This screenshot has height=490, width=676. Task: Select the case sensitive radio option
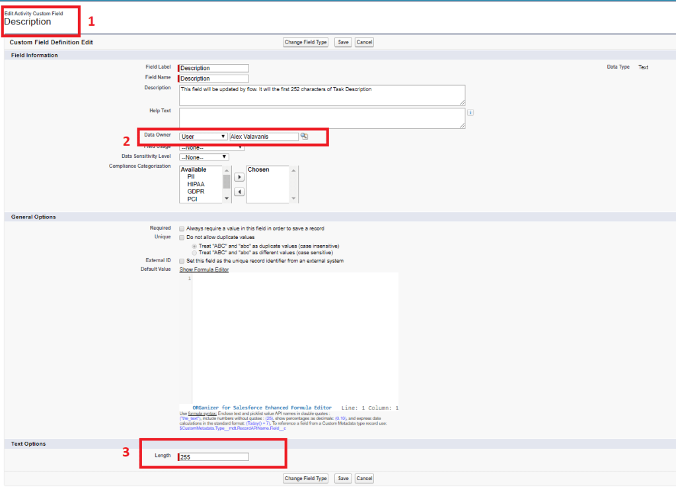pos(192,252)
